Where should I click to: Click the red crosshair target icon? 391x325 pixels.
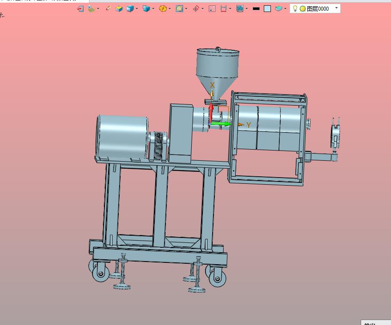pyautogui.click(x=196, y=9)
